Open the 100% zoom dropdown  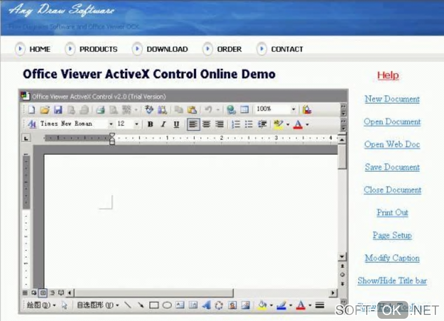(293, 109)
